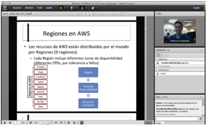This screenshot has width=206, height=126.
Task: Select the Todos chat tab
Action: (x=160, y=123)
